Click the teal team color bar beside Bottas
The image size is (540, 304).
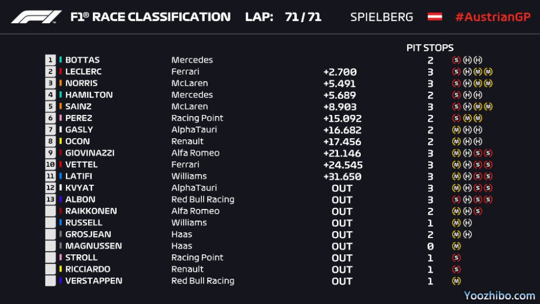[61, 60]
